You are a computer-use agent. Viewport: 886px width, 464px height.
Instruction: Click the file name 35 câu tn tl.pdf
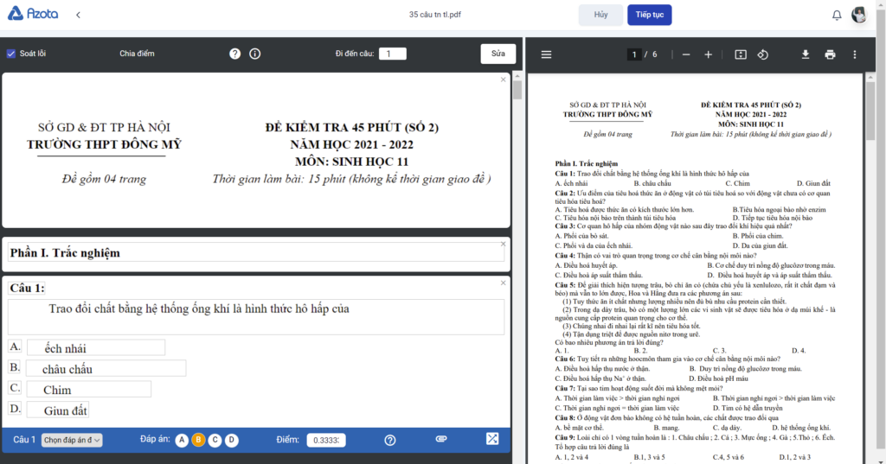(x=434, y=15)
